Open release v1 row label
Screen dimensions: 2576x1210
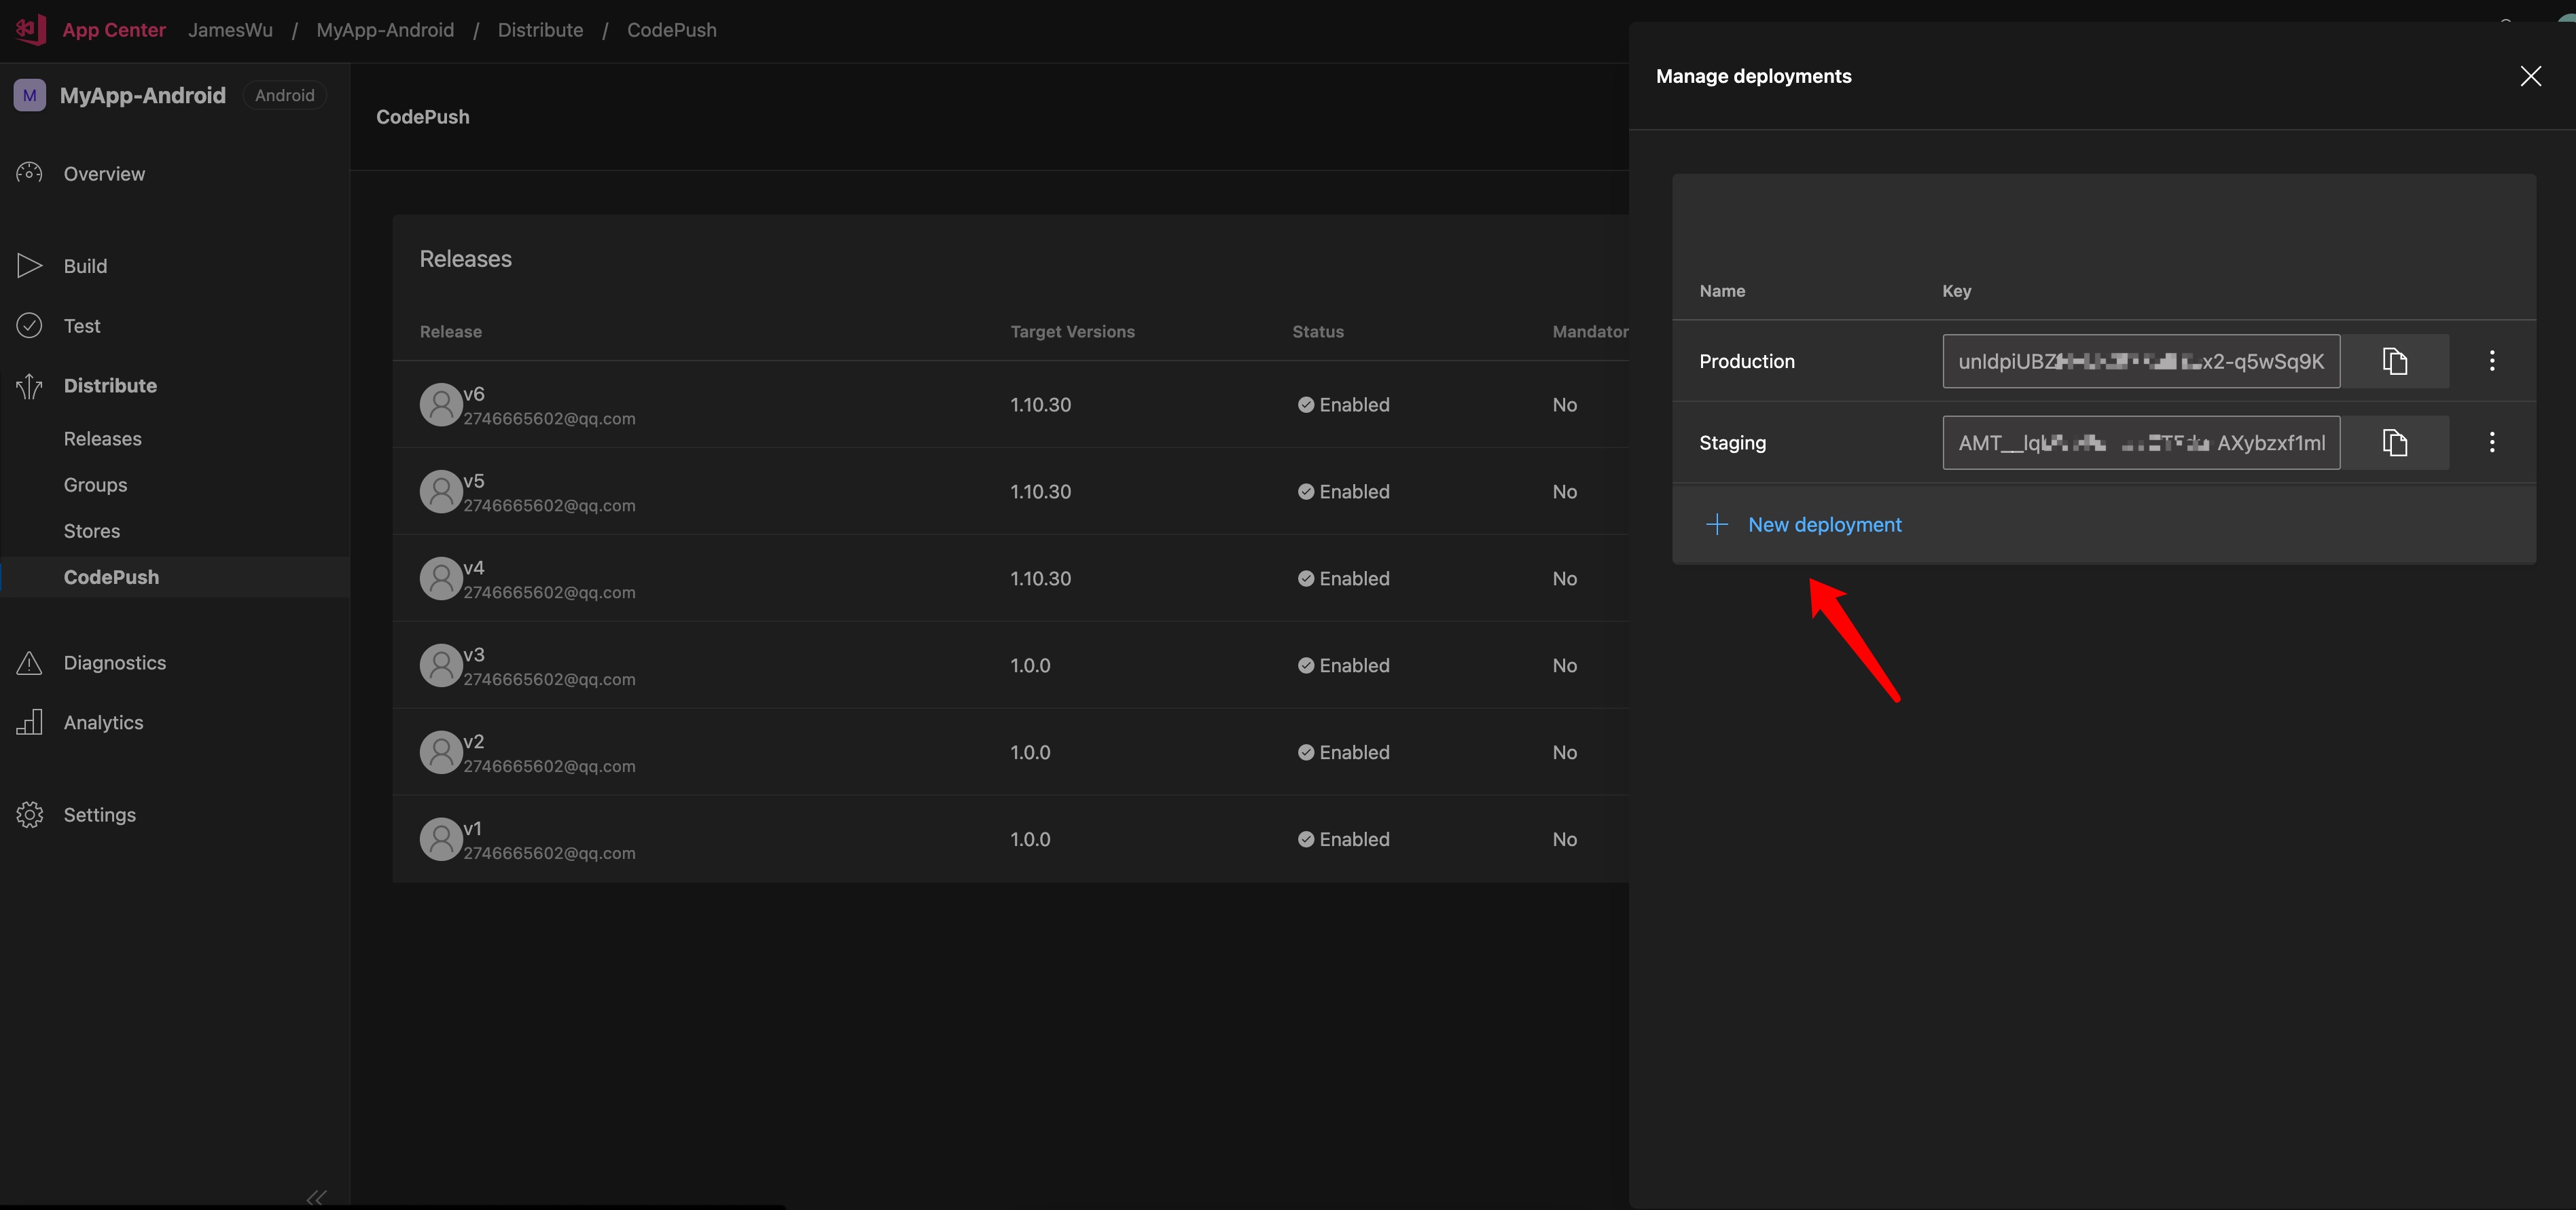tap(473, 828)
